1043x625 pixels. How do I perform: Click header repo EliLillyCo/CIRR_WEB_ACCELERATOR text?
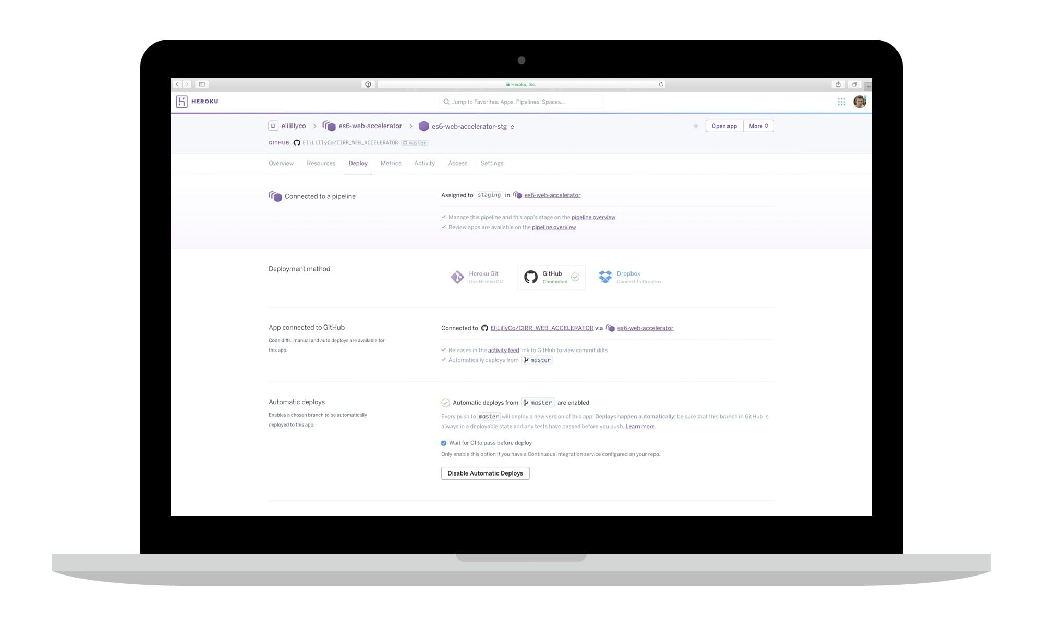point(350,143)
